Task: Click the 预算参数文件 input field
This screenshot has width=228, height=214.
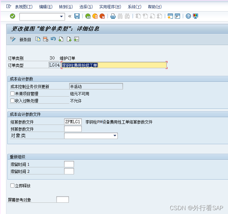Action: tap(73, 129)
